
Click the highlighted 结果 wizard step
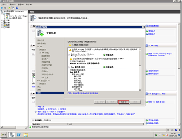pyautogui.click(x=50, y=93)
